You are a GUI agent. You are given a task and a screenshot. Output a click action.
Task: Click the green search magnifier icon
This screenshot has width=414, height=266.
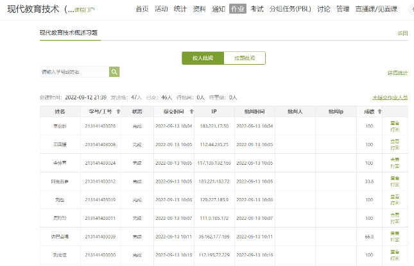point(114,72)
